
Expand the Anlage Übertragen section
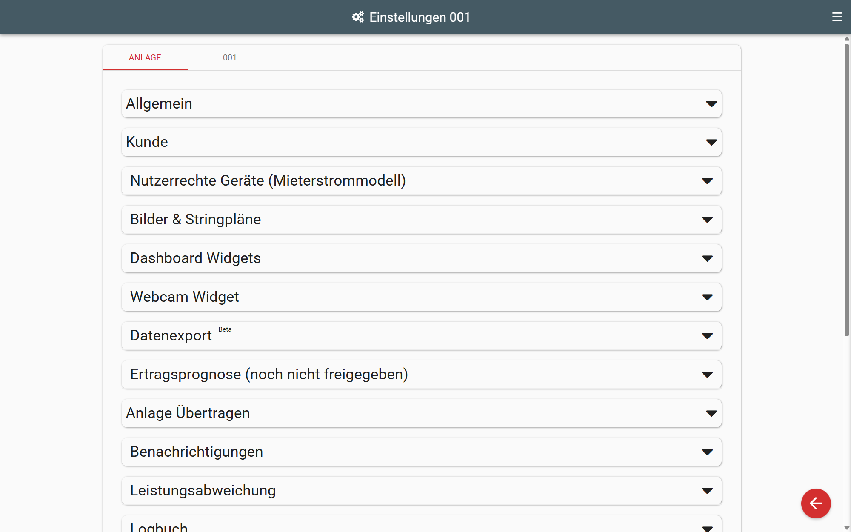click(x=421, y=413)
